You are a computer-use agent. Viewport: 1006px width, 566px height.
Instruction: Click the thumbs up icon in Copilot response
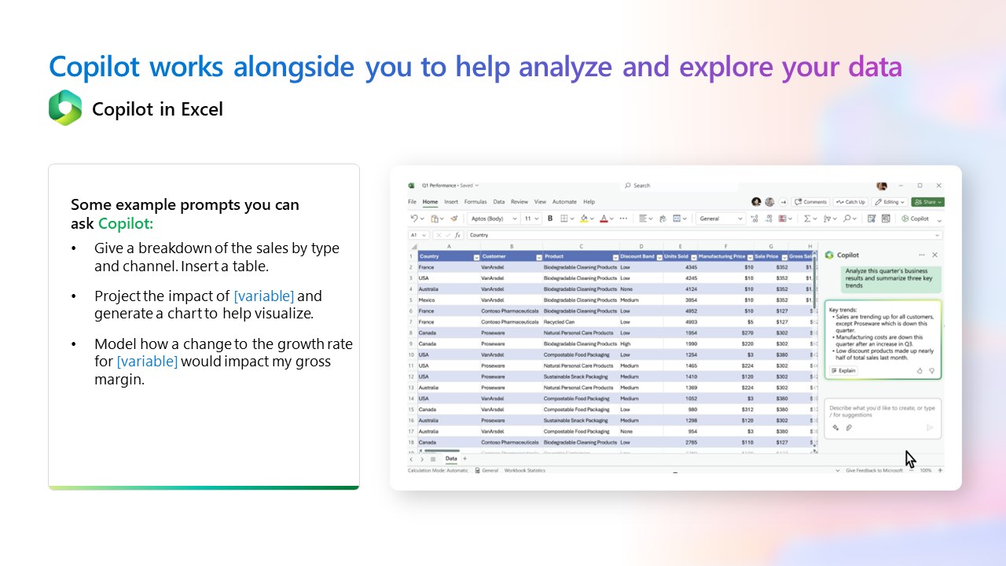918,370
